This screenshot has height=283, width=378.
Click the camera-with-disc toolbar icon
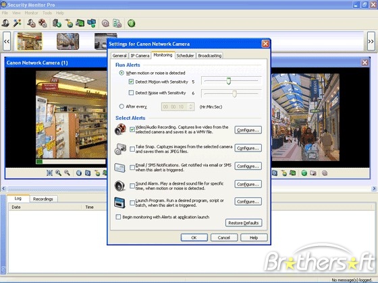31,24
